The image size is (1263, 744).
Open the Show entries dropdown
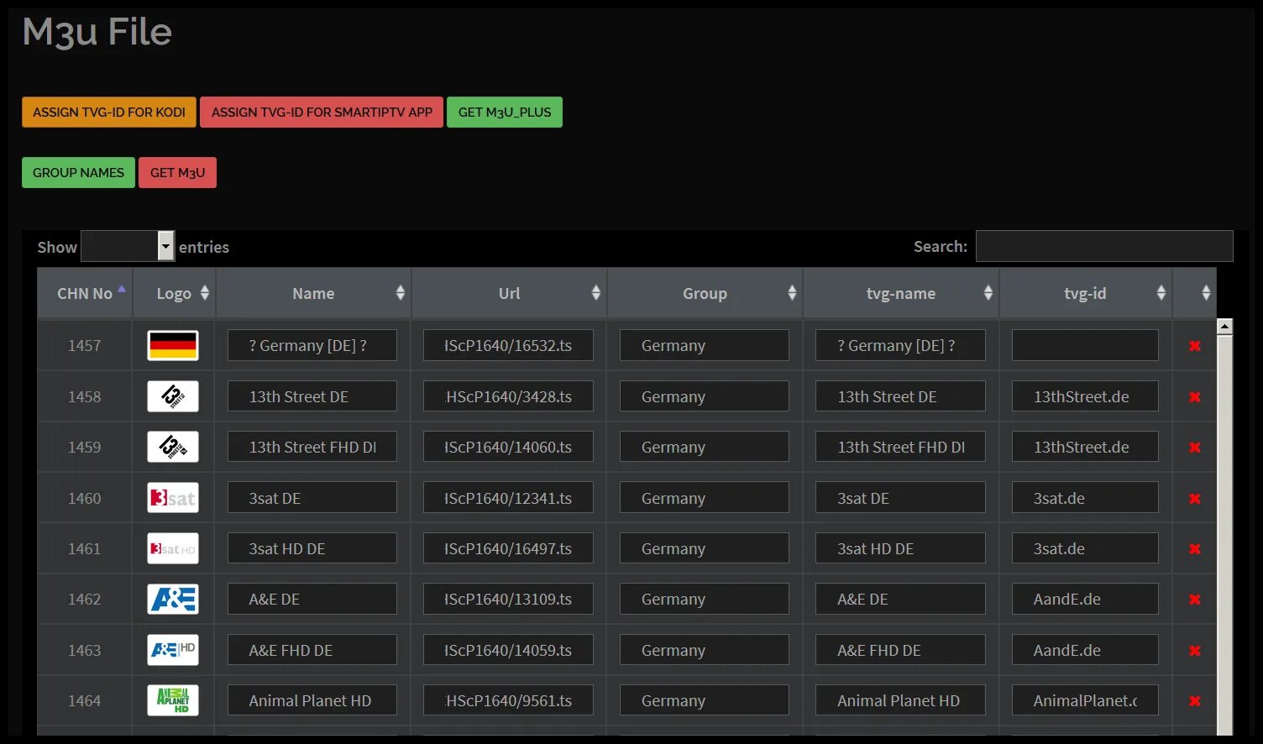tap(128, 246)
